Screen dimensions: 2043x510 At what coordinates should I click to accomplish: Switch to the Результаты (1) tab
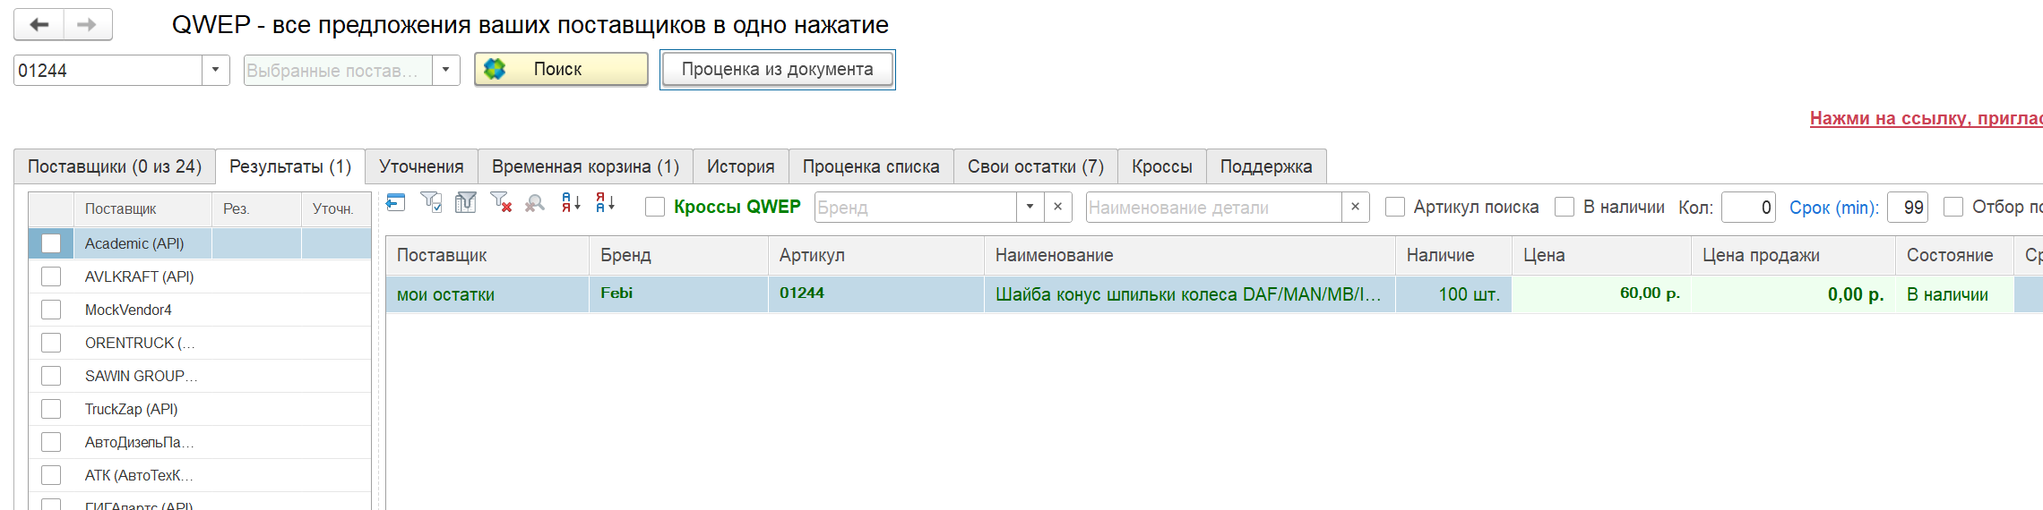290,166
